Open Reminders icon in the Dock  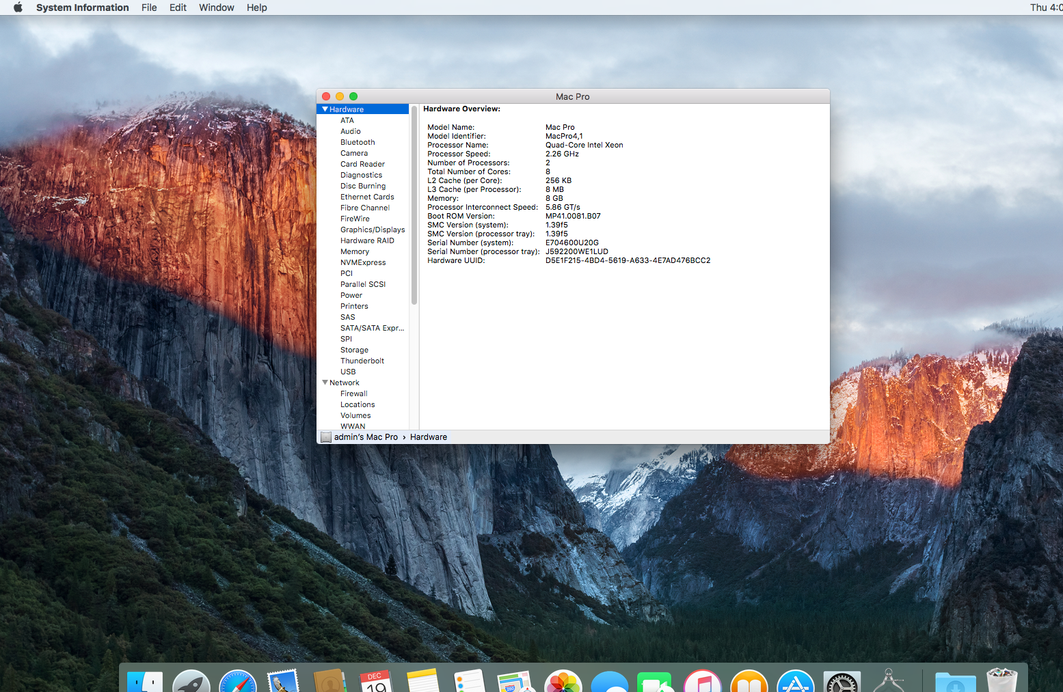point(470,682)
